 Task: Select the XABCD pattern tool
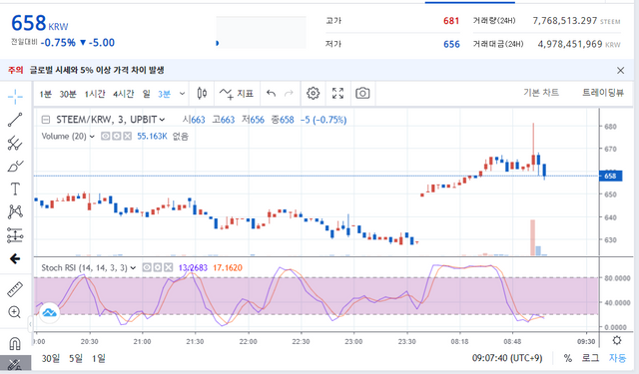tap(15, 211)
